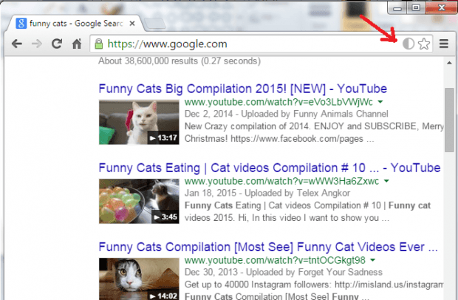458x300 pixels.
Task: Click snippet line Christmas! https://www.facebook.com/pages
Action: coord(279,139)
